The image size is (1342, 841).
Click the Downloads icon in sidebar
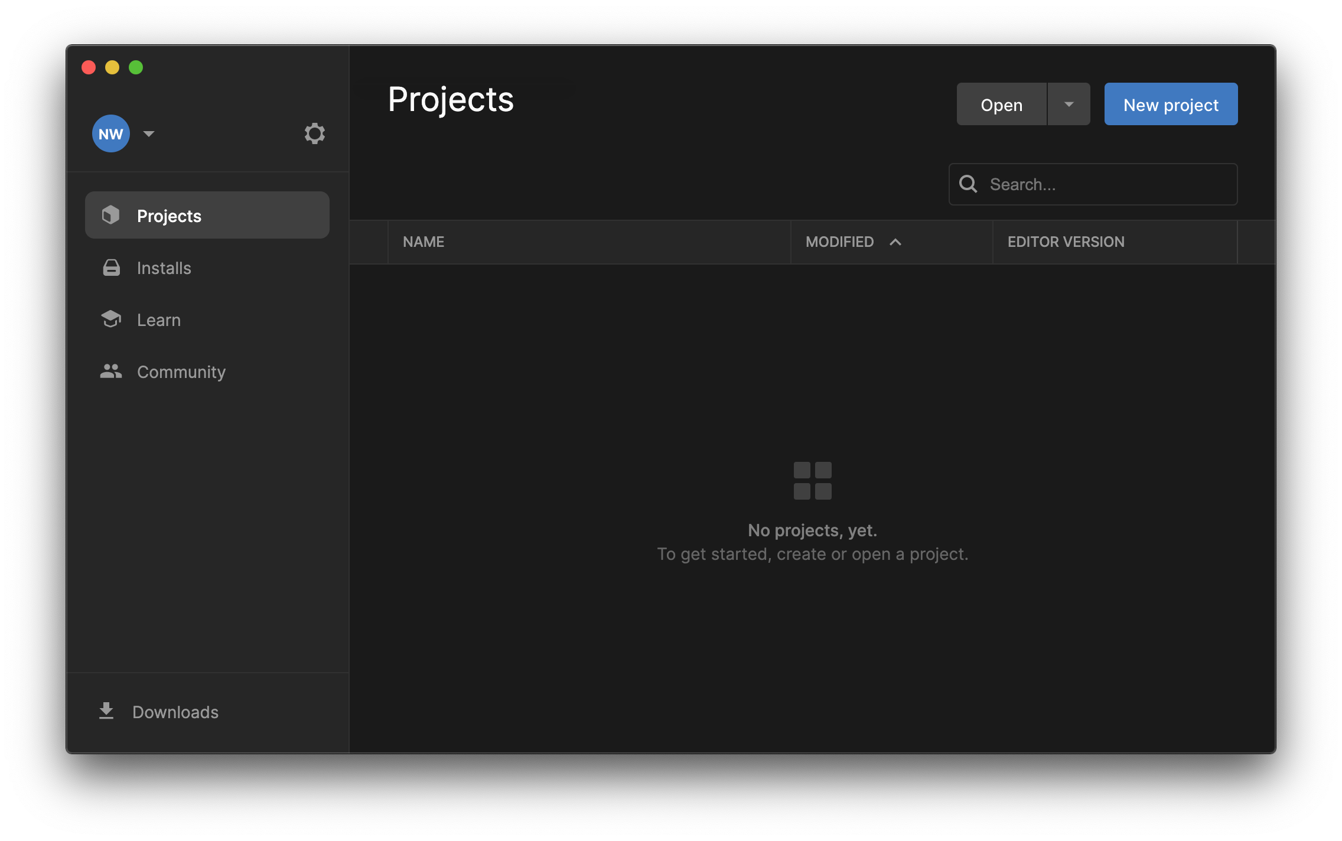point(106,711)
